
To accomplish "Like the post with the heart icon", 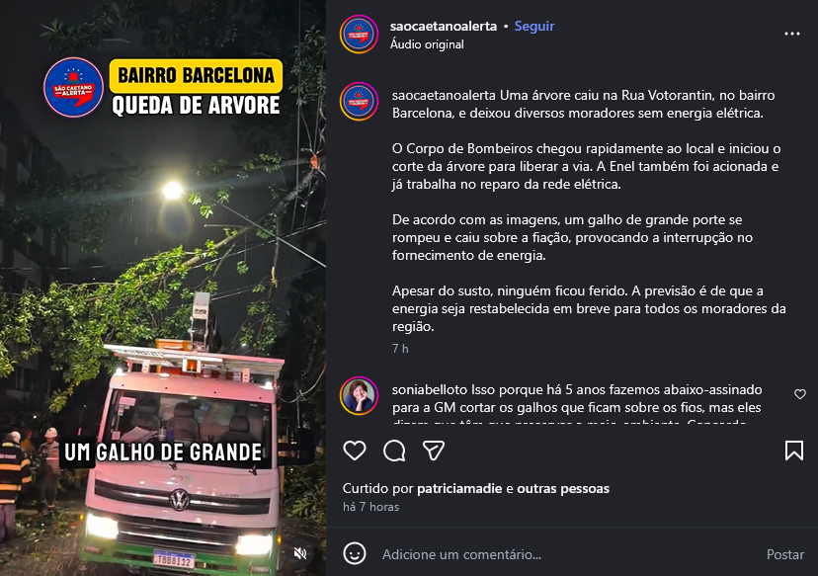I will 355,451.
